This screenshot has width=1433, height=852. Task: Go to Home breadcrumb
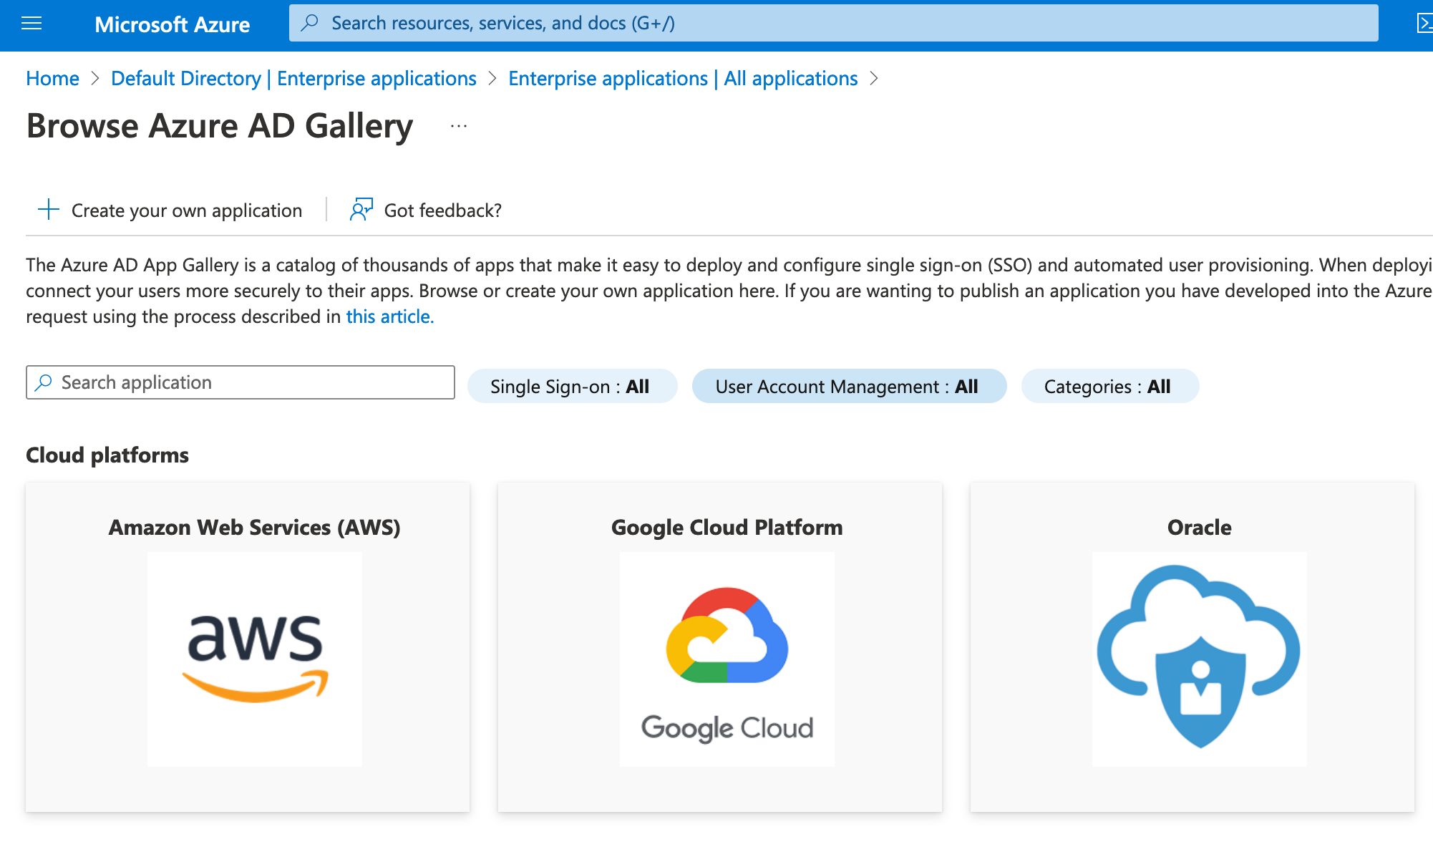[x=52, y=78]
